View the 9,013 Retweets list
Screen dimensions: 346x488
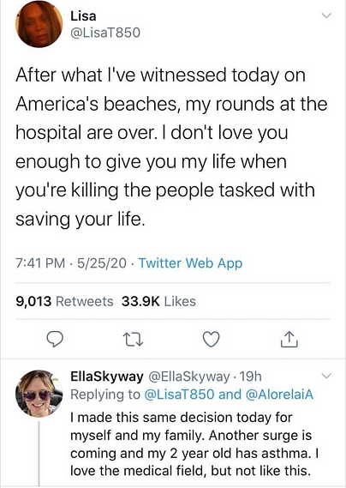coord(65,301)
